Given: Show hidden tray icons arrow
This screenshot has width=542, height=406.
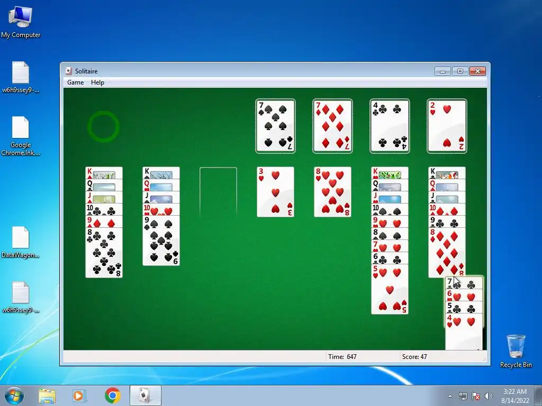Looking at the screenshot, I should click(x=450, y=396).
